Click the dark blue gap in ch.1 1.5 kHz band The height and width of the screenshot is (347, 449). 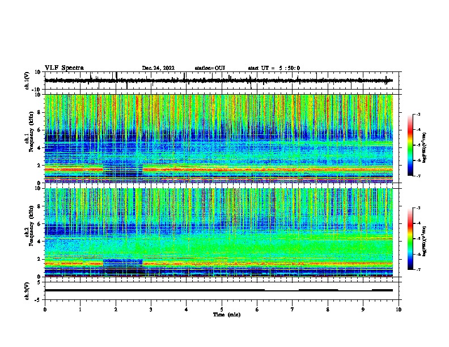point(123,171)
